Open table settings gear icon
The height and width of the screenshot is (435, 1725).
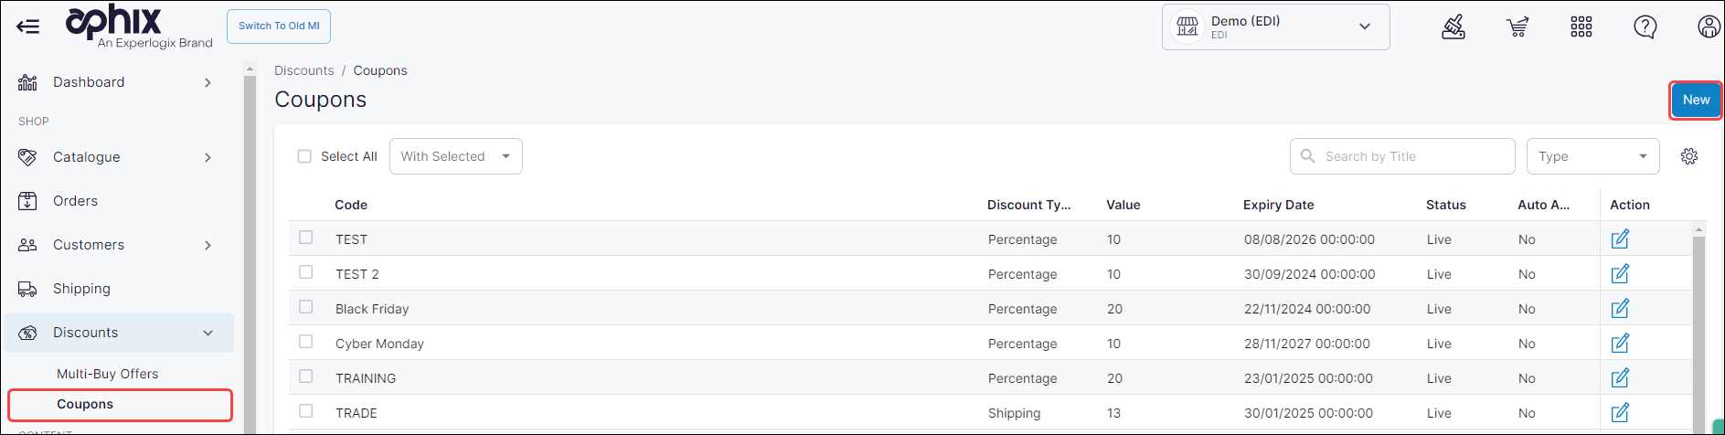[x=1689, y=156]
